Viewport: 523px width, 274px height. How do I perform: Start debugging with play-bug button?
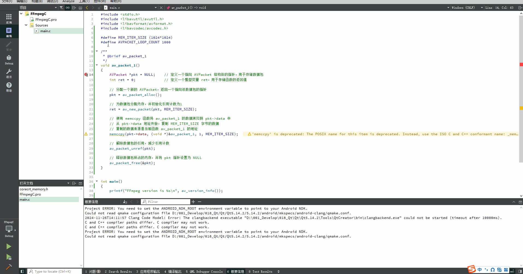click(9, 257)
